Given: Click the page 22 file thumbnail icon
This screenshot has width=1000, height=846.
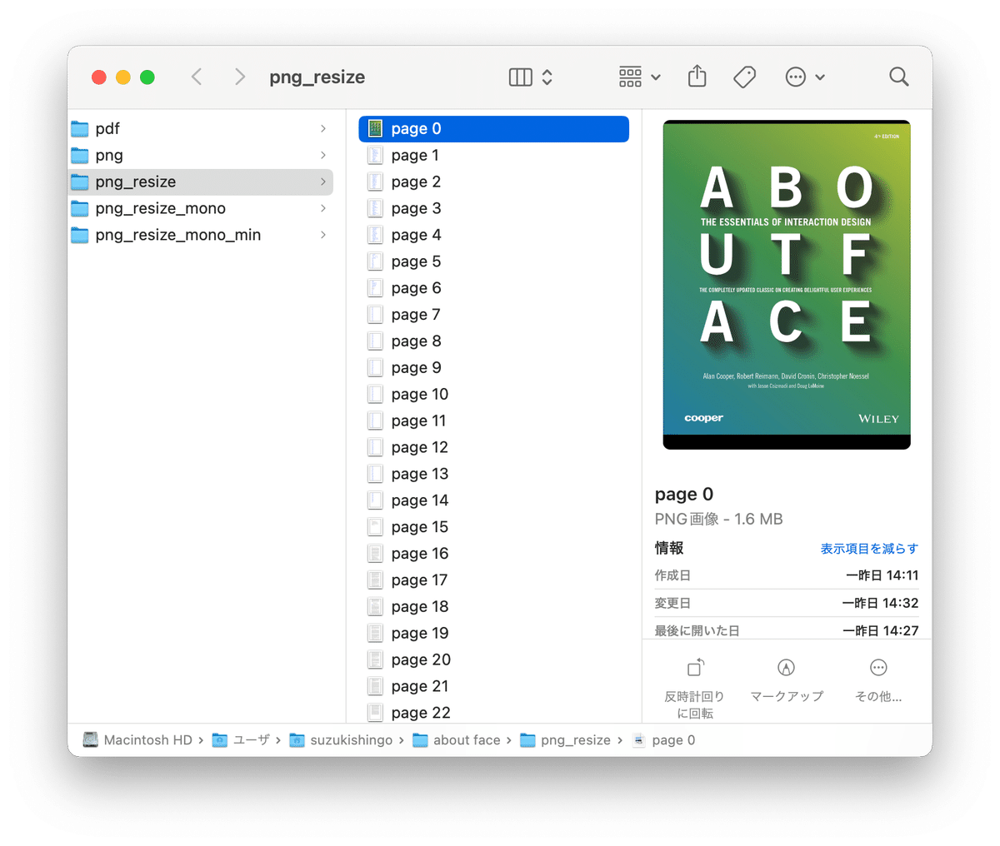Looking at the screenshot, I should [x=376, y=713].
